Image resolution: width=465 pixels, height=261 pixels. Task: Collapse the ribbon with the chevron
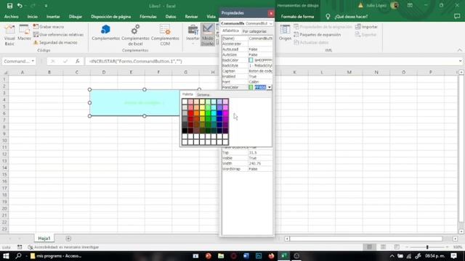460,50
